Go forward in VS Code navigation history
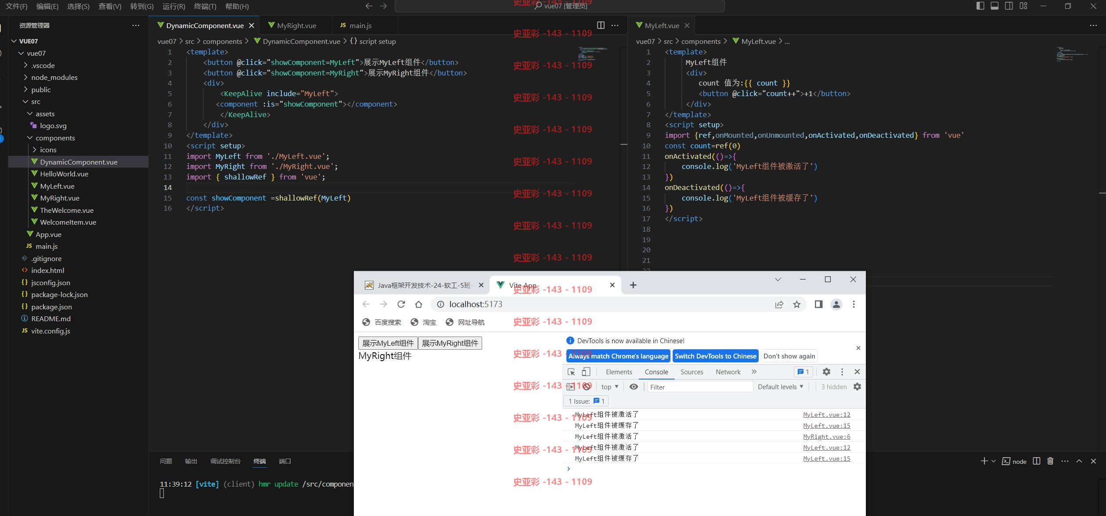The image size is (1106, 516). (x=383, y=6)
